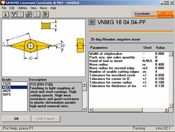Click the application icon in the title bar
This screenshot has height=132, width=175.
tap(3, 3)
